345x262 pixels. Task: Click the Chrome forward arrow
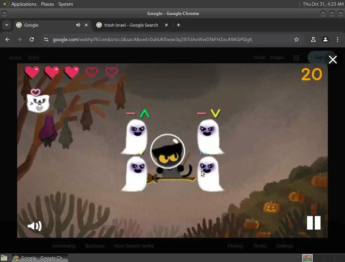pyautogui.click(x=20, y=39)
